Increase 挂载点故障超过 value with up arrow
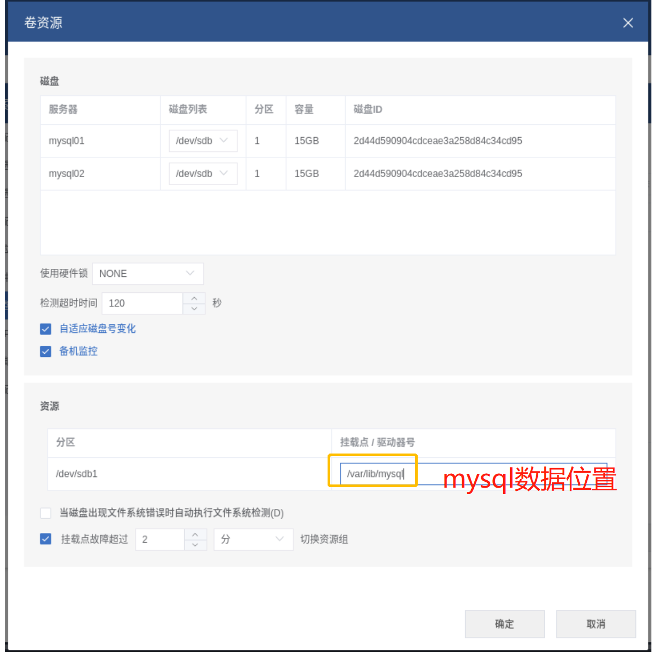This screenshot has height=652, width=653. [195, 534]
